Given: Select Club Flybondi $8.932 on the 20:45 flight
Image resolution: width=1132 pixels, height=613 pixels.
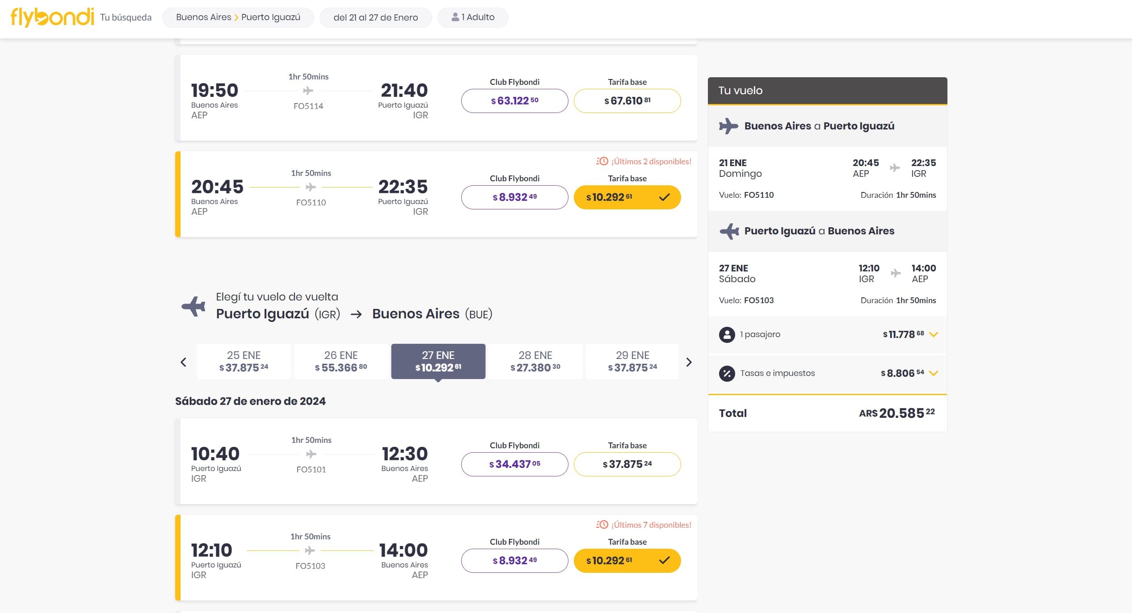Looking at the screenshot, I should coord(514,197).
